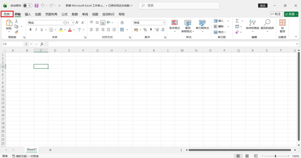
Task: Click the zoom slider handle
Action: (x=275, y=156)
